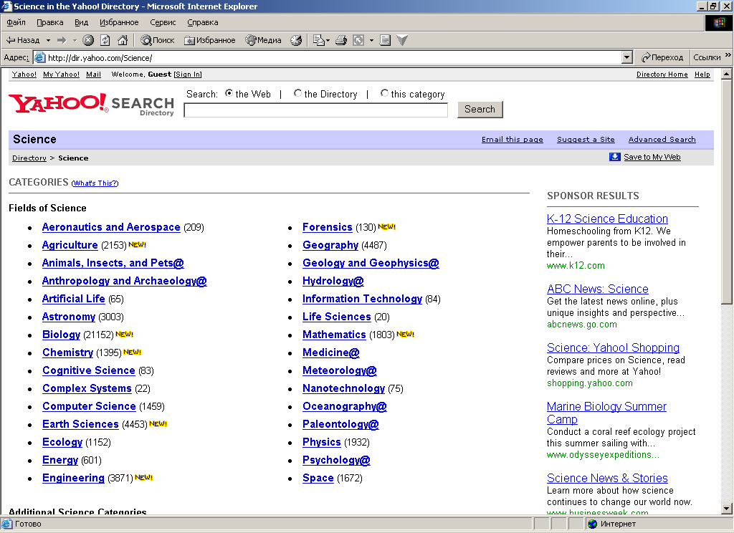Open the Geology and Geophysics@ link
This screenshot has width=734, height=533.
click(x=371, y=263)
